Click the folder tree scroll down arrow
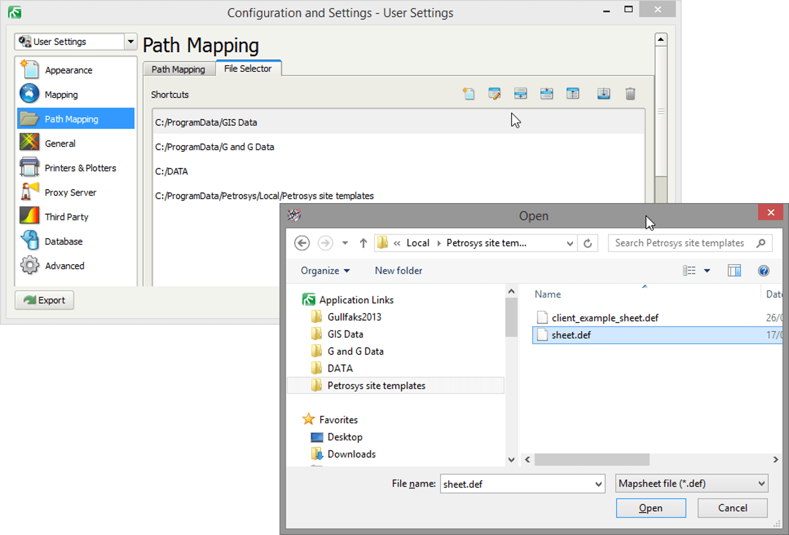 pyautogui.click(x=512, y=460)
